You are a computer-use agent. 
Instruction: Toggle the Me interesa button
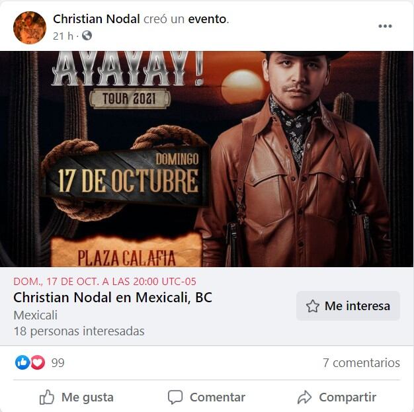click(348, 306)
